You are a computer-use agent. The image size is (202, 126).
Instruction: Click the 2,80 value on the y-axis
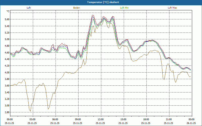coord(7,112)
